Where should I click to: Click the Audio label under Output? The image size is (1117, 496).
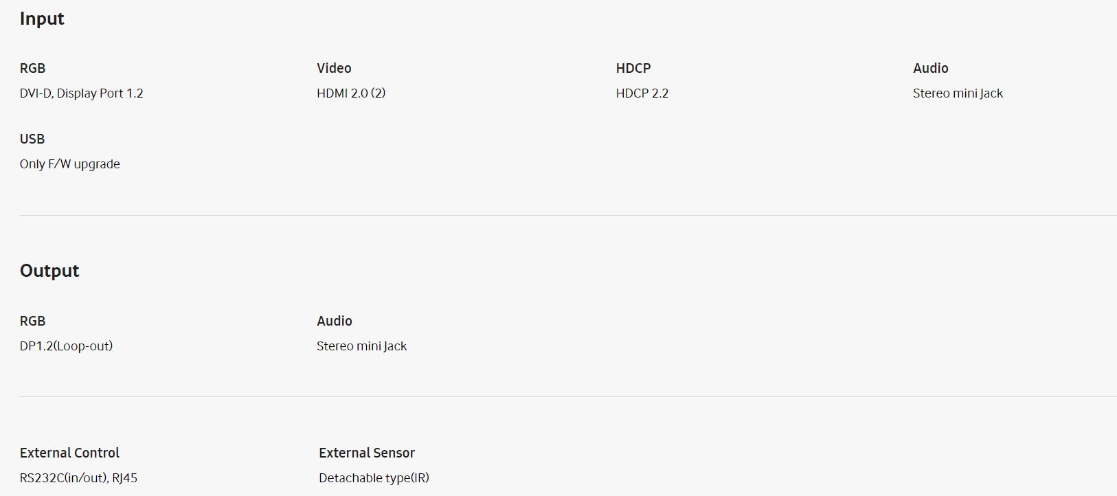(334, 321)
